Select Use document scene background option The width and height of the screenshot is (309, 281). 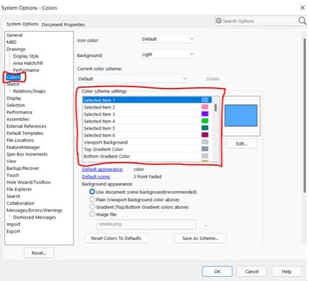pos(92,192)
